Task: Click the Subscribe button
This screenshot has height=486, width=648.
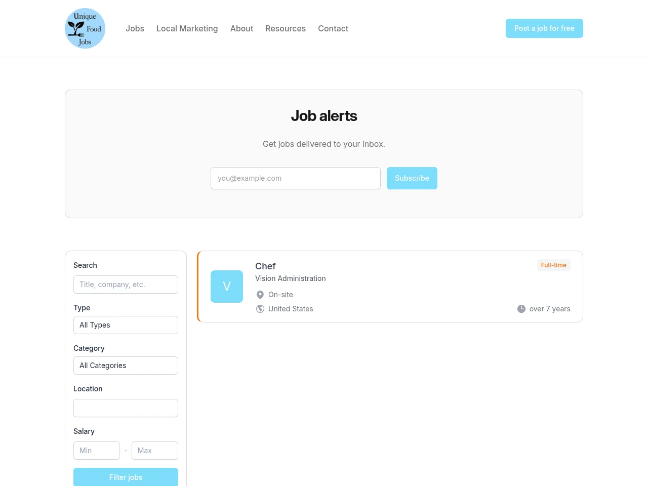Action: (x=412, y=178)
